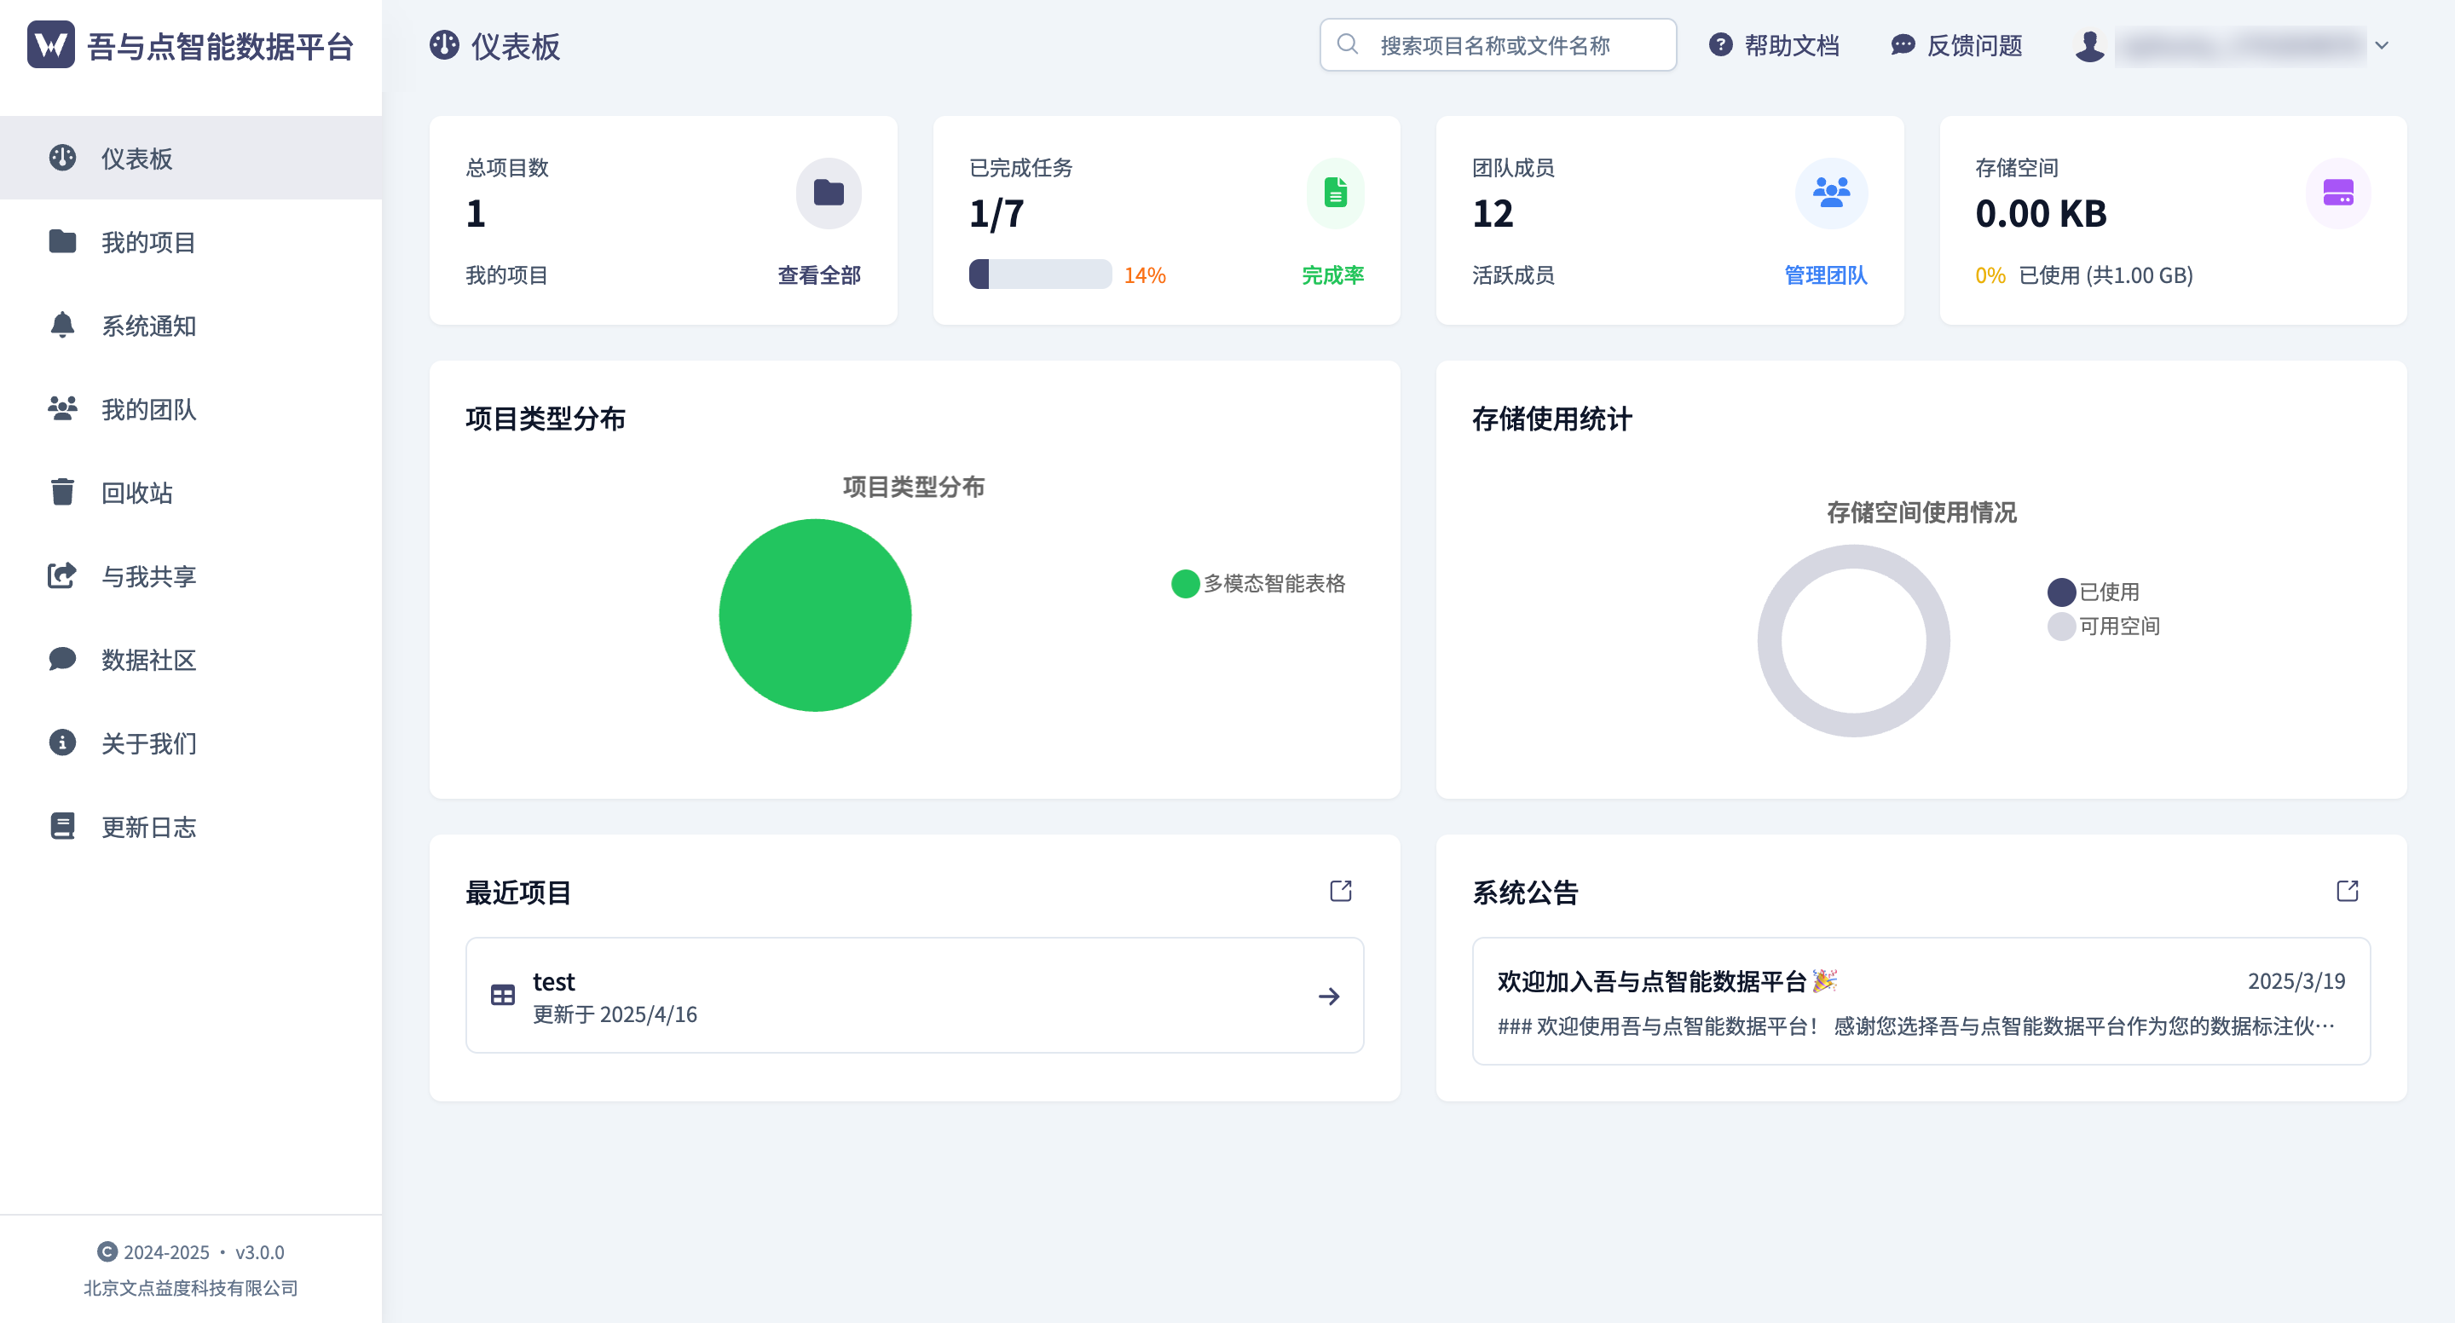Open 最近项目 external link icon
Viewport: 2455px width, 1323px height.
click(x=1340, y=890)
